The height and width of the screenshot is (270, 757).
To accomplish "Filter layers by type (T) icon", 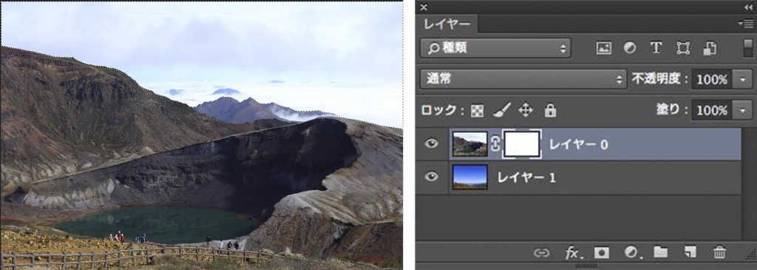I will coord(656,48).
